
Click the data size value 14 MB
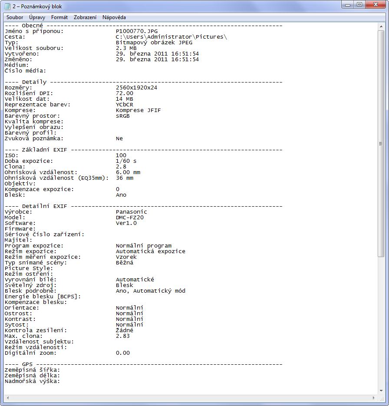124,99
